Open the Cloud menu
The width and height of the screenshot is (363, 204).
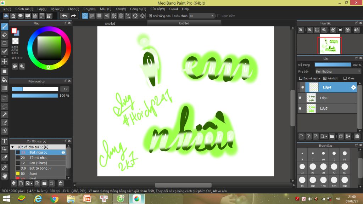click(173, 9)
